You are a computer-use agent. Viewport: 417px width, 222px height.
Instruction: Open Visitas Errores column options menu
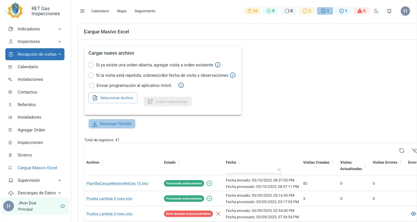pyautogui.click(x=401, y=162)
